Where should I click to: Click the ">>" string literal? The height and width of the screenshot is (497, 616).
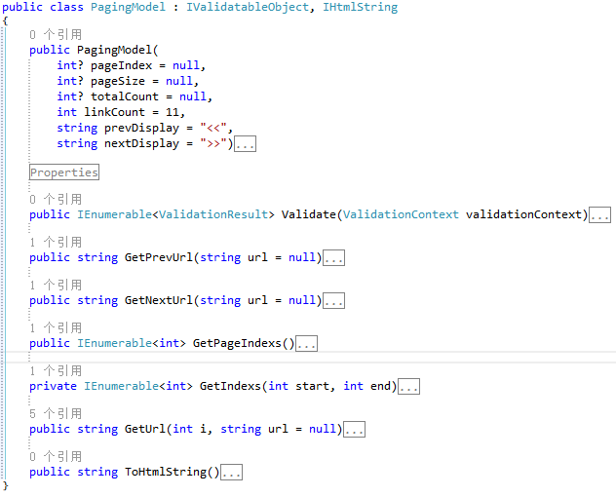213,144
